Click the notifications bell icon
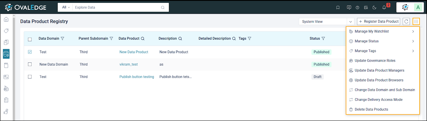The height and width of the screenshot is (121, 427). 384,7
